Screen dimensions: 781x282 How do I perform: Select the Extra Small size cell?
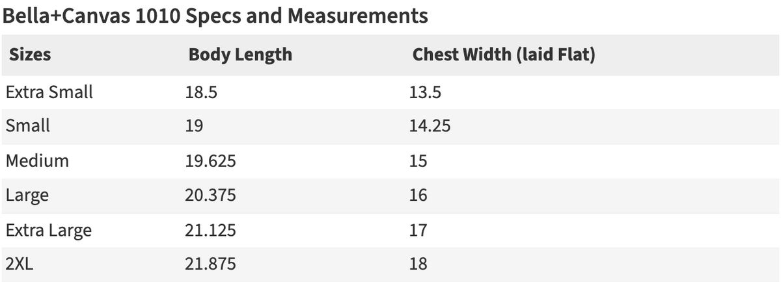pos(49,92)
